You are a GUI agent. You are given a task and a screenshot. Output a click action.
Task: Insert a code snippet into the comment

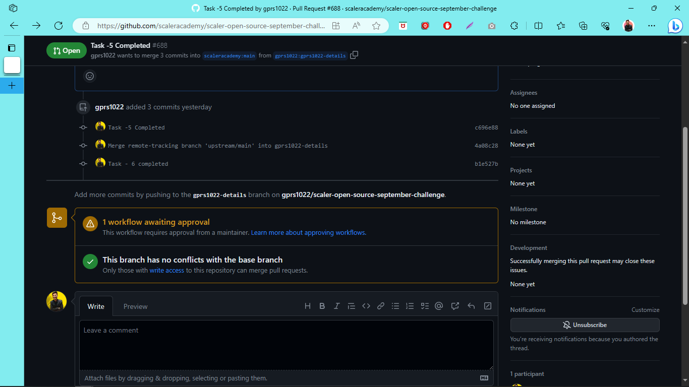pos(366,306)
